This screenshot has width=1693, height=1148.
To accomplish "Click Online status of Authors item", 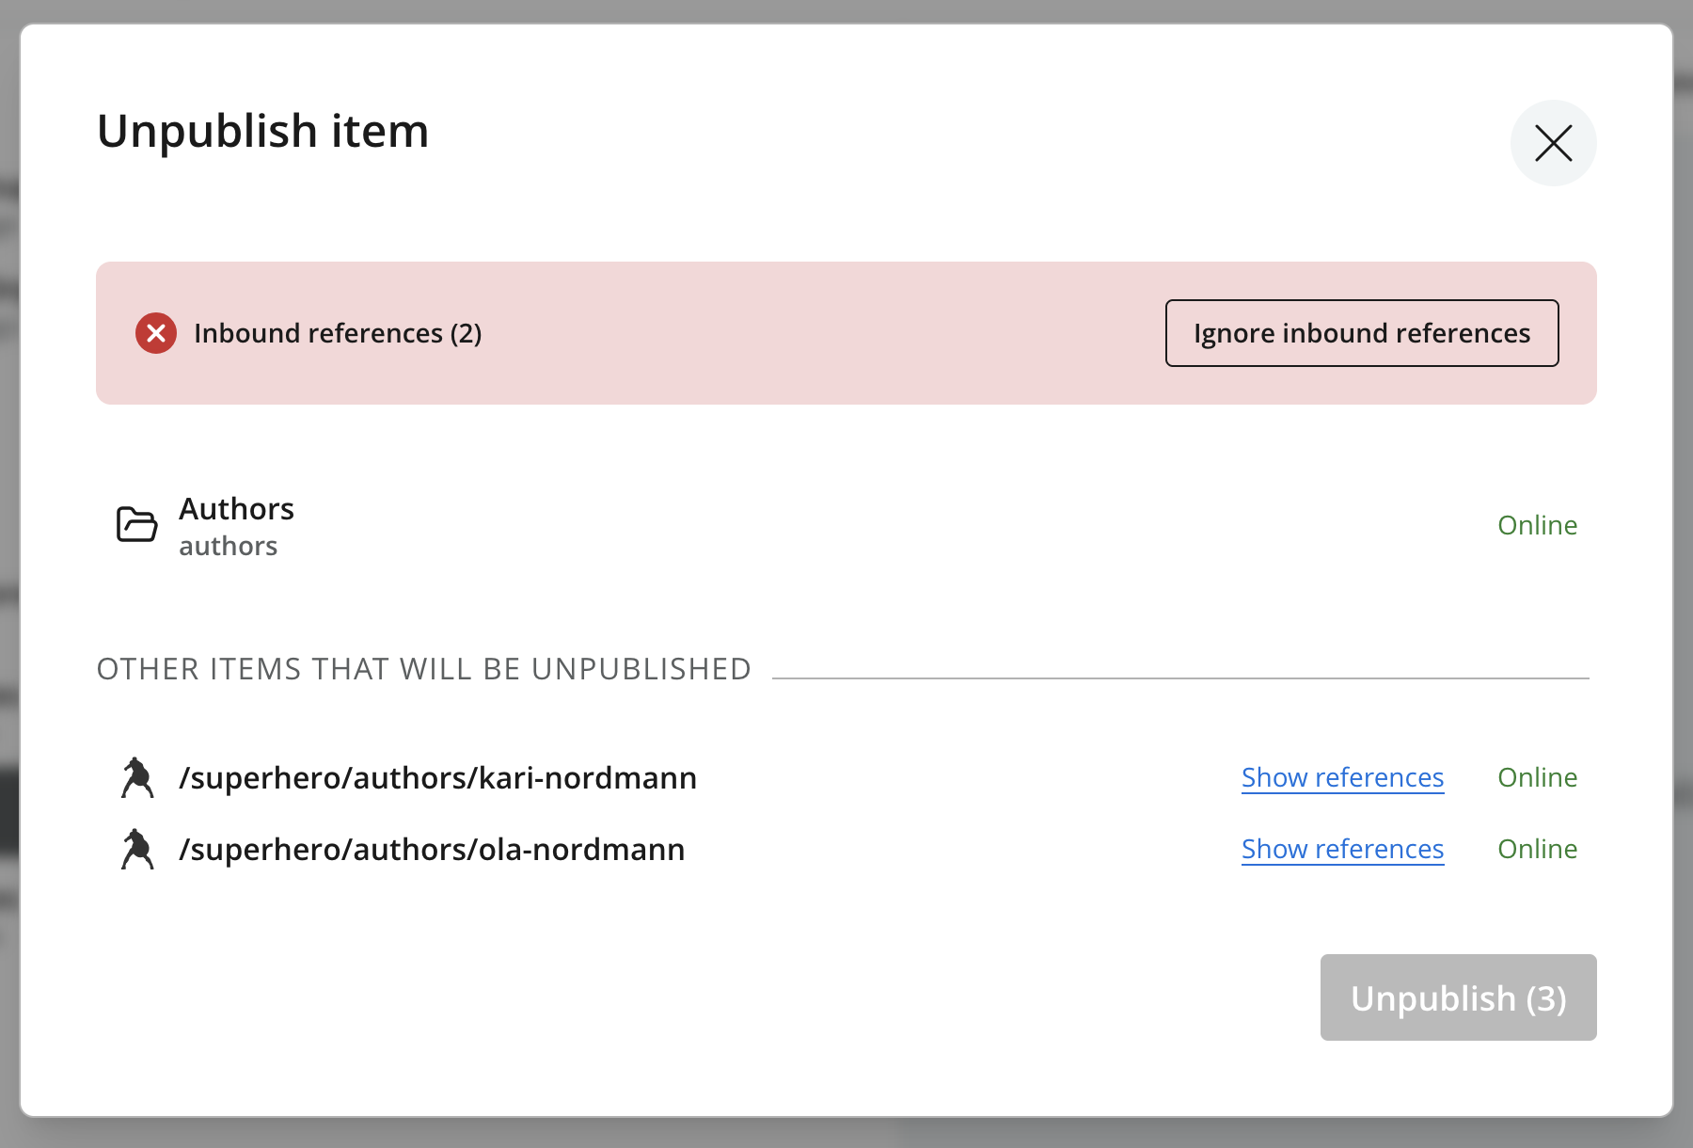I will pyautogui.click(x=1537, y=525).
